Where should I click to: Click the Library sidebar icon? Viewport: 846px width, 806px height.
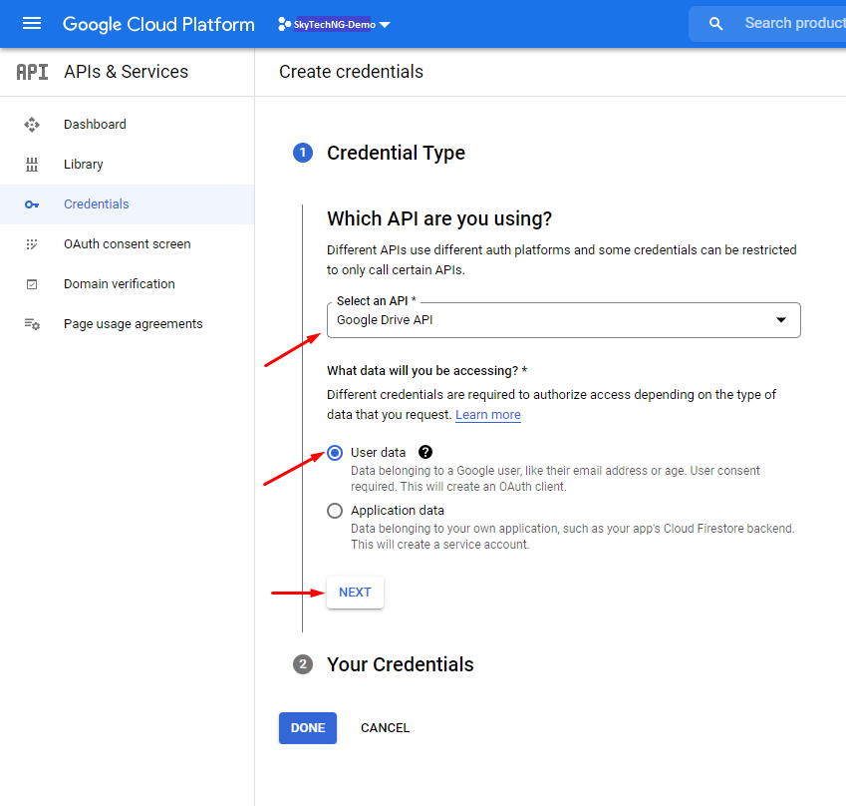(x=32, y=165)
